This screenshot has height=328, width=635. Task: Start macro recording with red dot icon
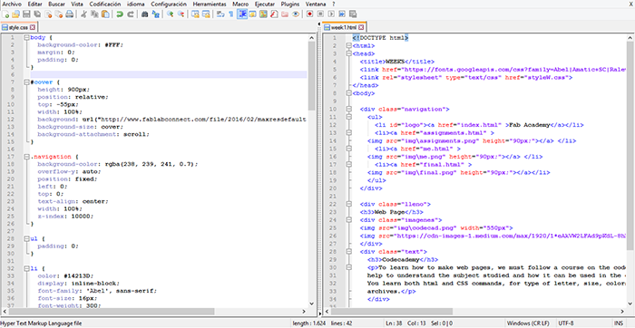click(310, 14)
